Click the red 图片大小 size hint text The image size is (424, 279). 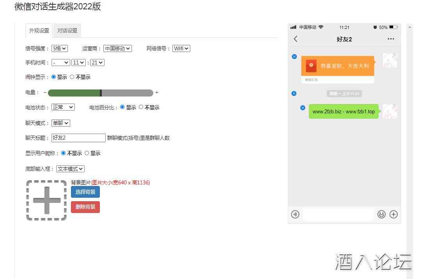pos(120,182)
